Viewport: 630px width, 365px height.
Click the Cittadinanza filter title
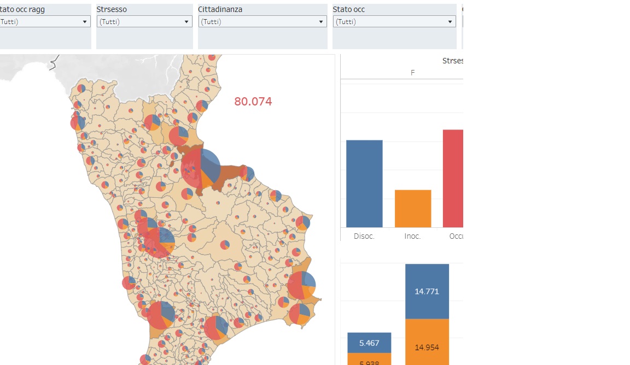220,9
